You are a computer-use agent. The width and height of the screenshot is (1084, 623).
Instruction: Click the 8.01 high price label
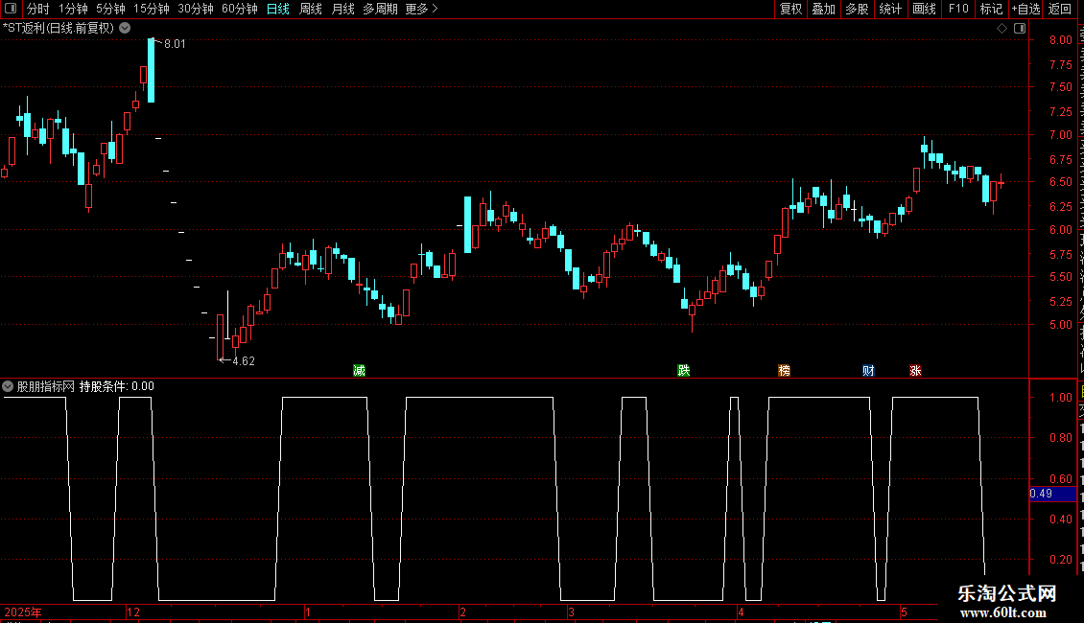[x=175, y=43]
